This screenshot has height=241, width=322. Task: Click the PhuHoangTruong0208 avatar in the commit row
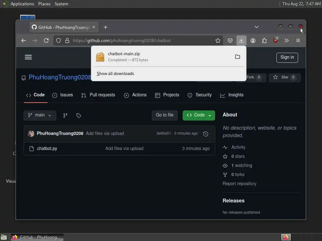tap(31, 134)
